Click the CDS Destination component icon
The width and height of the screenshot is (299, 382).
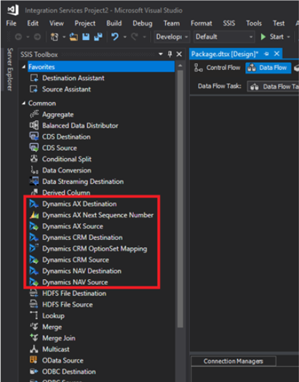pos(34,136)
